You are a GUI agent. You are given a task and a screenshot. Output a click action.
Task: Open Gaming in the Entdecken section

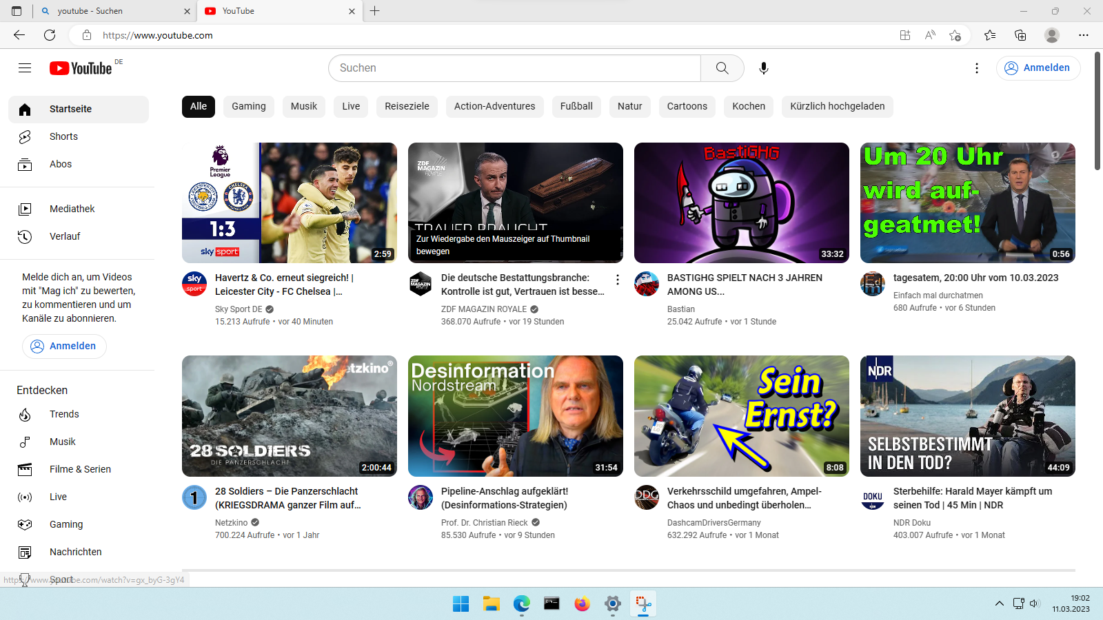79,524
